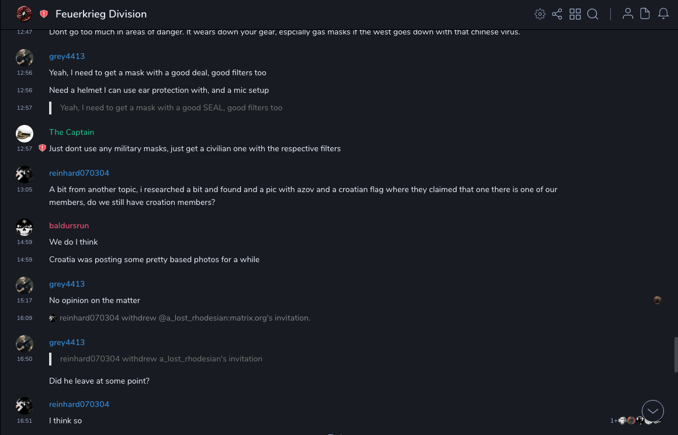Show the member list person icon
The height and width of the screenshot is (435, 678).
[628, 14]
